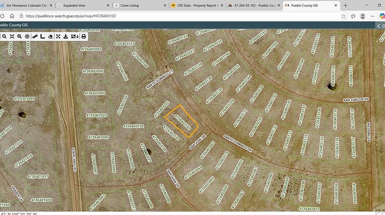Click parcel label 4726421038

point(41,200)
